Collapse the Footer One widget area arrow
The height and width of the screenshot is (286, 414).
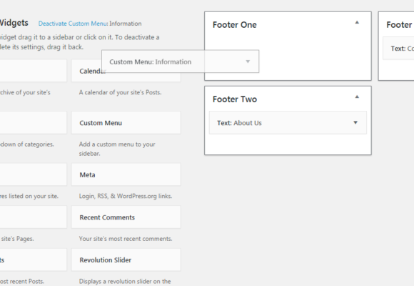coord(357,22)
